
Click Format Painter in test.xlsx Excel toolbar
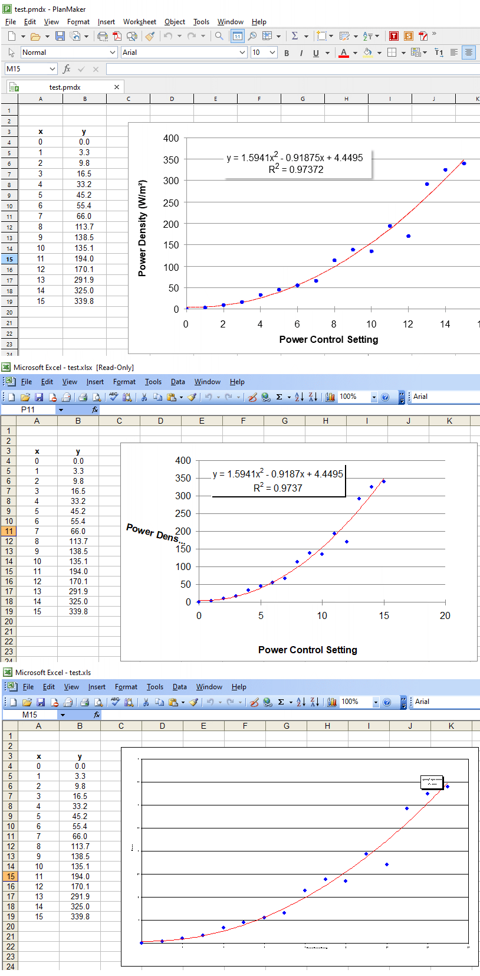[x=192, y=397]
